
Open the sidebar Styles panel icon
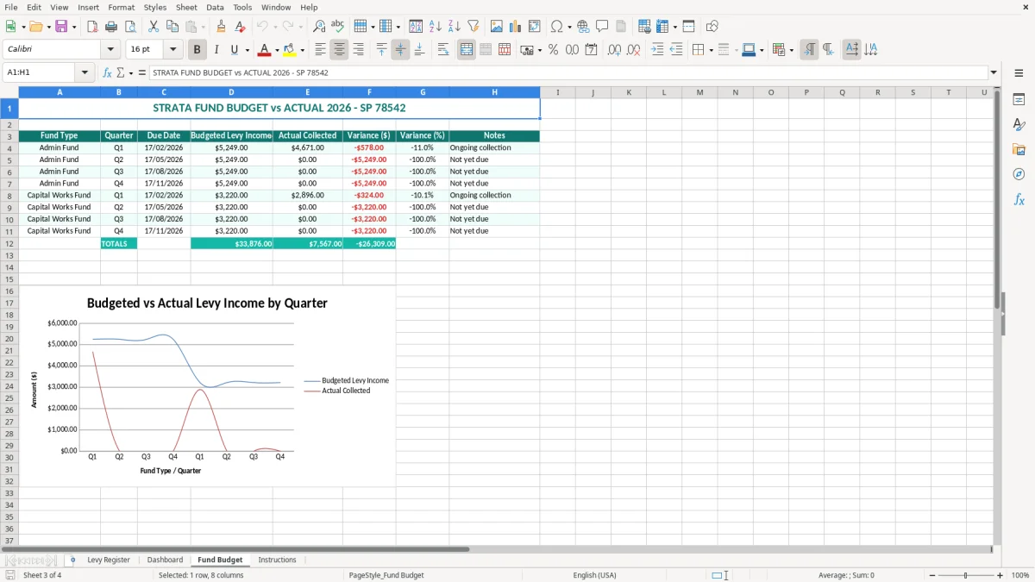tap(1019, 125)
